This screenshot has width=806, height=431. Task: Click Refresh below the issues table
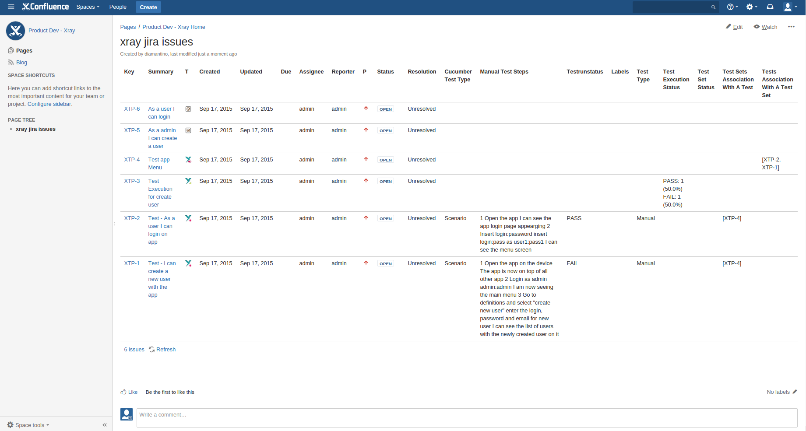162,350
